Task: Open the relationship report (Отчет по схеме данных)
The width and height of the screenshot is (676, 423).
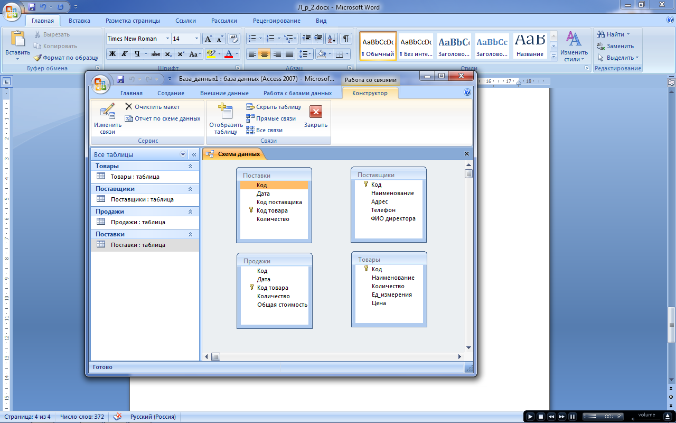Action: 163,118
